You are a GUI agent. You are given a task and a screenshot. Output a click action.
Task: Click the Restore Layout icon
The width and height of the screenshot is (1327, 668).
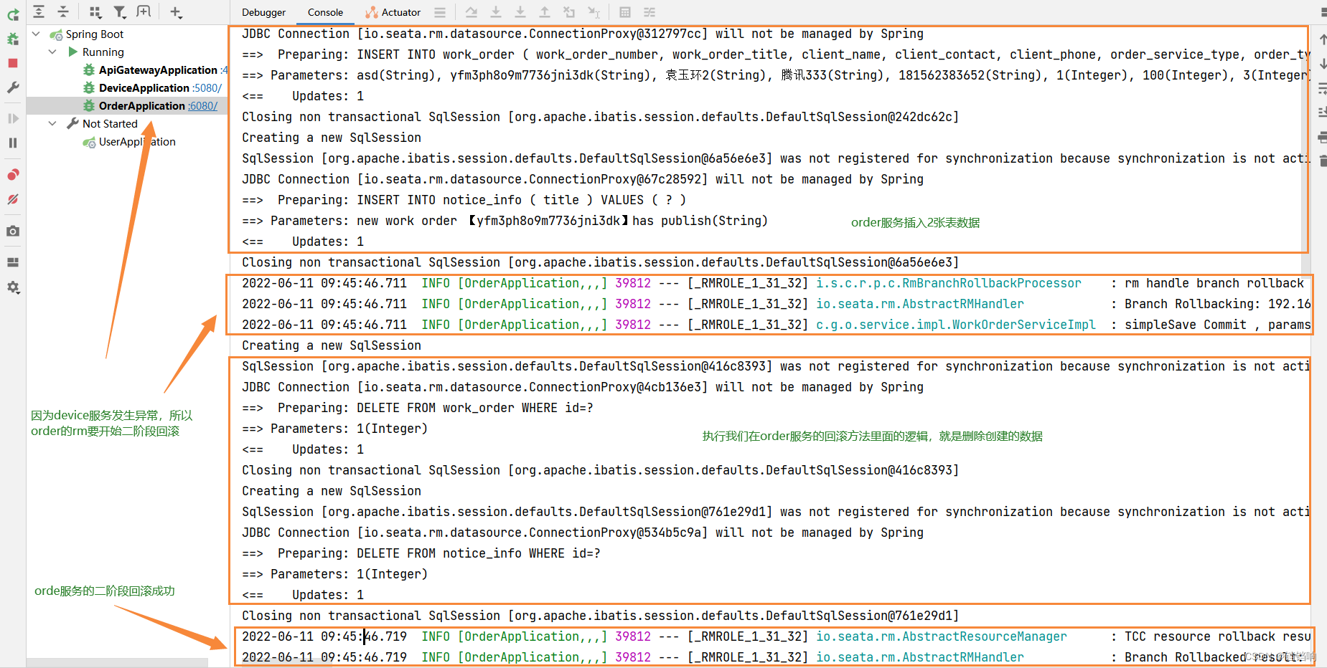tap(13, 262)
